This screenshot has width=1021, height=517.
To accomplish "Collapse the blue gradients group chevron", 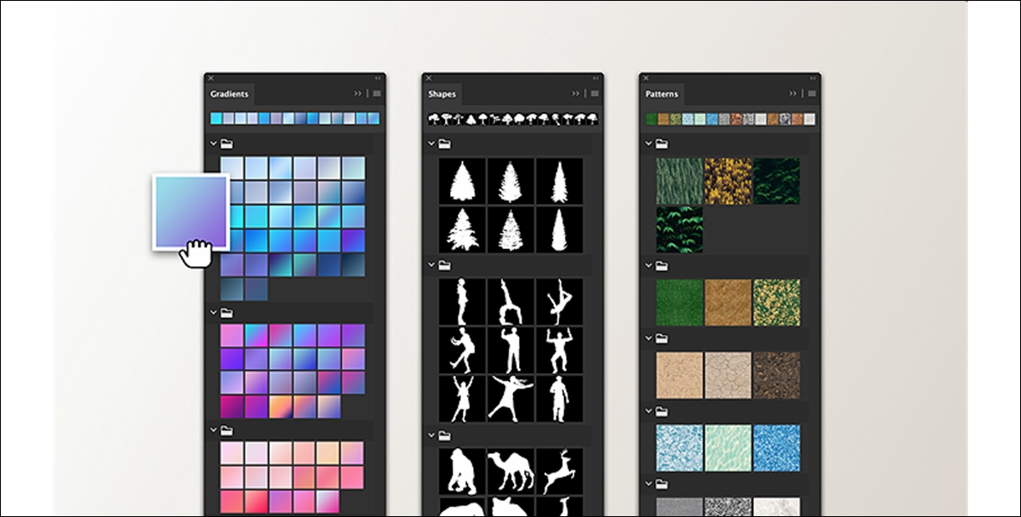I will [213, 144].
